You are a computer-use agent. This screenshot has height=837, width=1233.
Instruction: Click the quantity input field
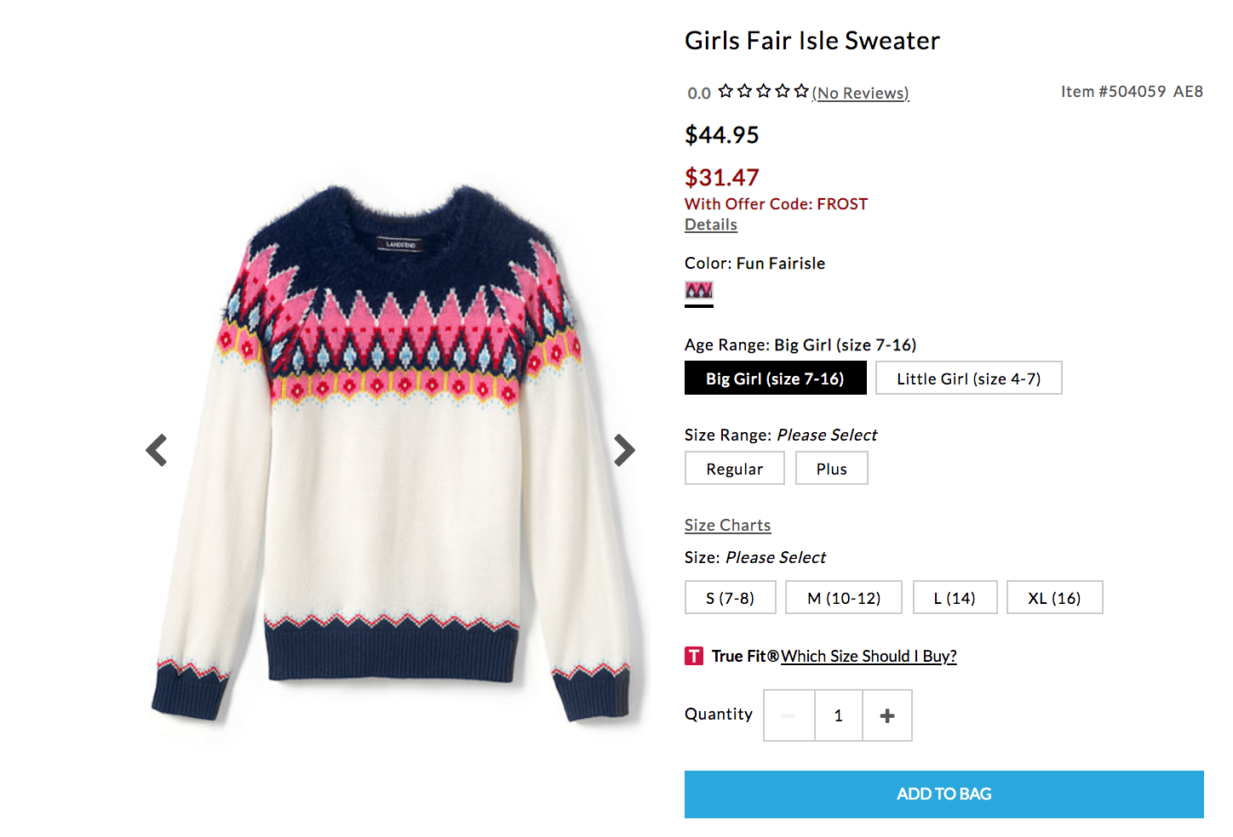click(x=839, y=715)
